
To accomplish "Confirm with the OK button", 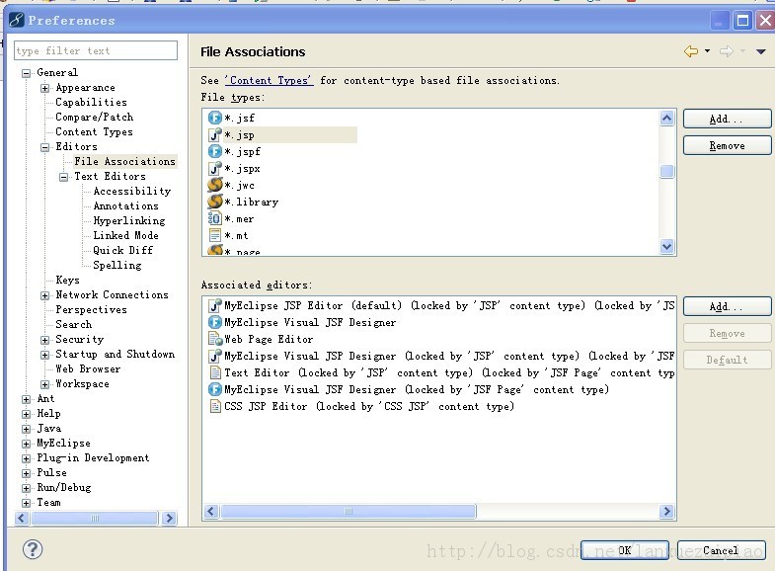I will pos(625,550).
